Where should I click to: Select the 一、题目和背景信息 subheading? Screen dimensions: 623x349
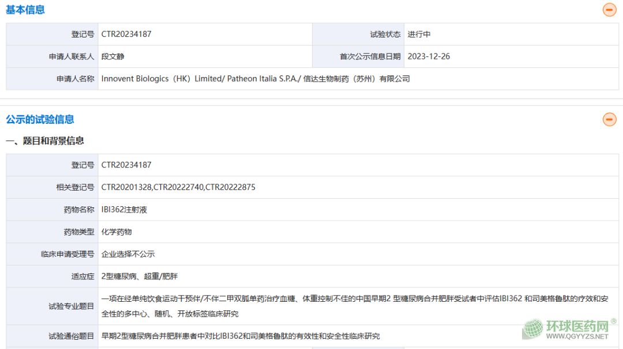[x=45, y=141]
